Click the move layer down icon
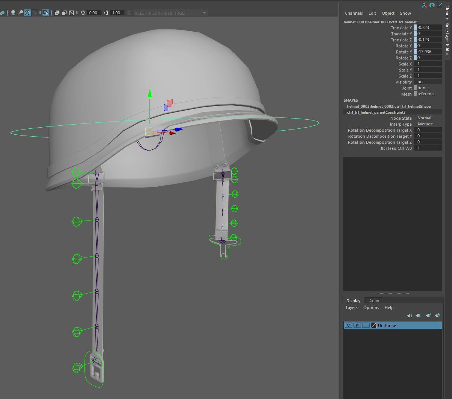452x399 pixels. click(418, 315)
